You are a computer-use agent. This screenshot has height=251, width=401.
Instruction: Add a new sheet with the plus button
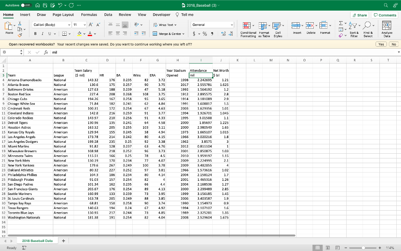click(x=63, y=240)
